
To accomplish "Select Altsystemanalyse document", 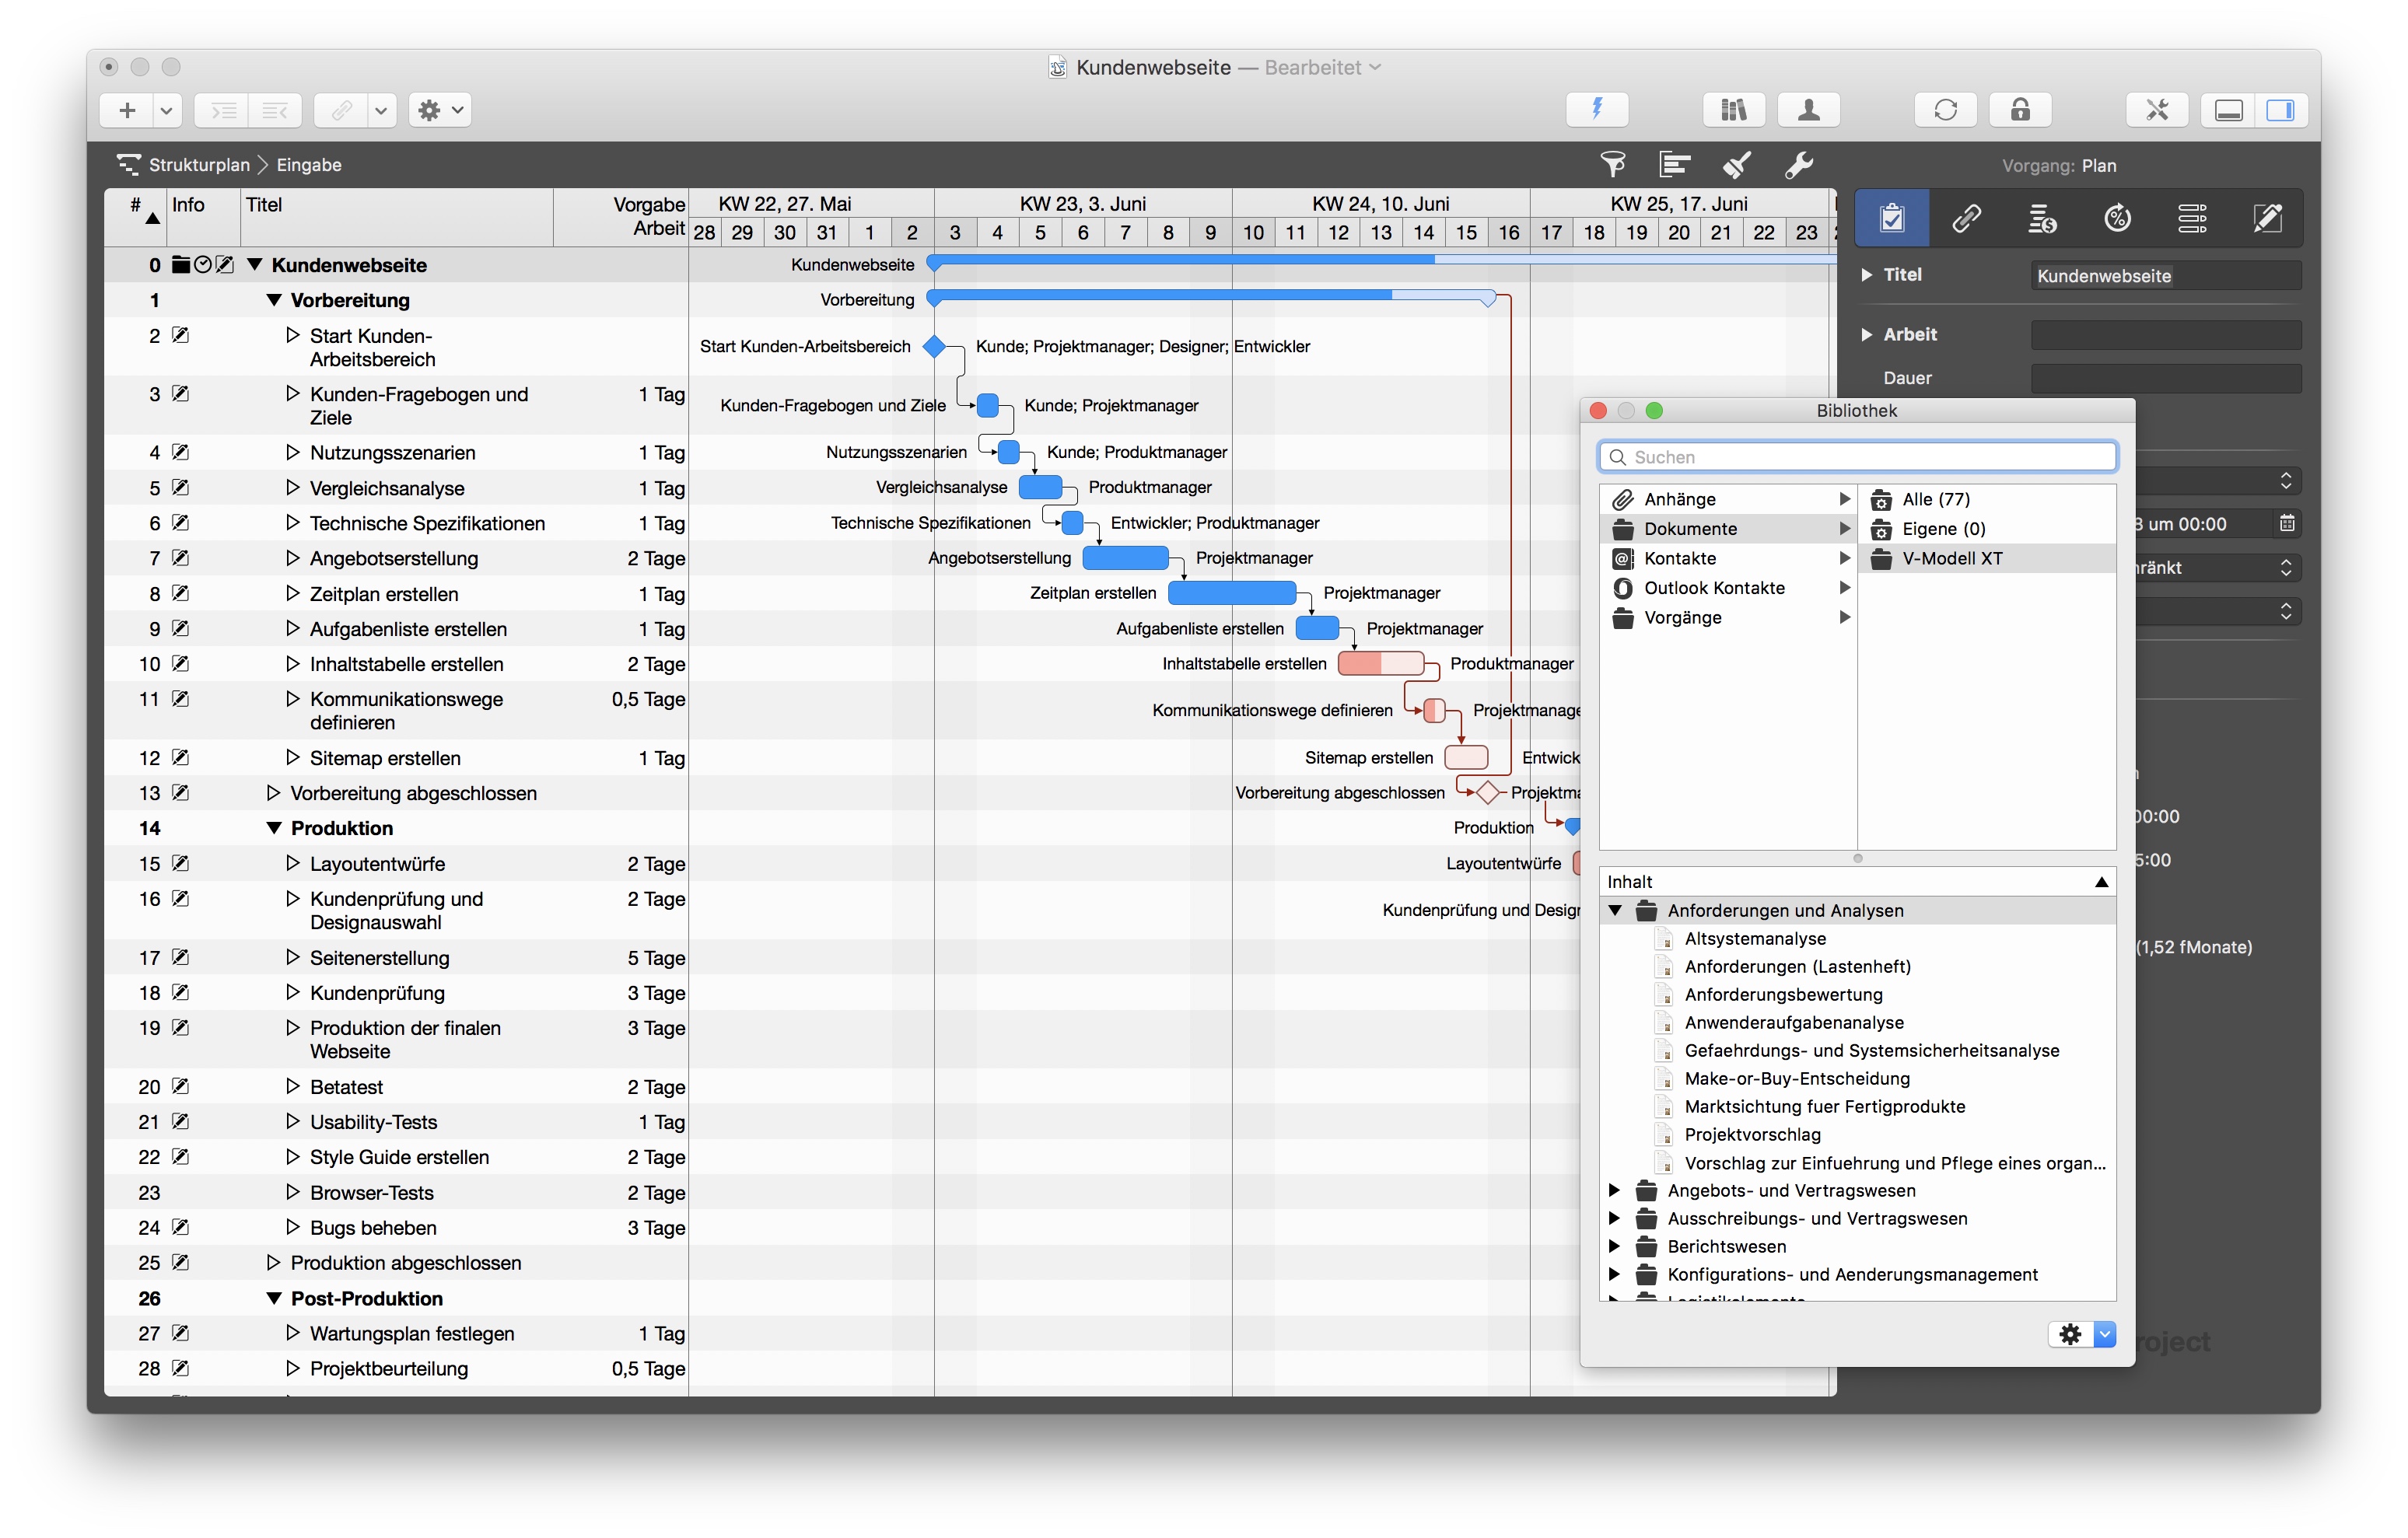I will point(1755,939).
